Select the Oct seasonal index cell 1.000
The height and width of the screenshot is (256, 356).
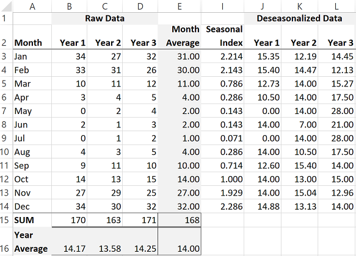[x=222, y=179]
